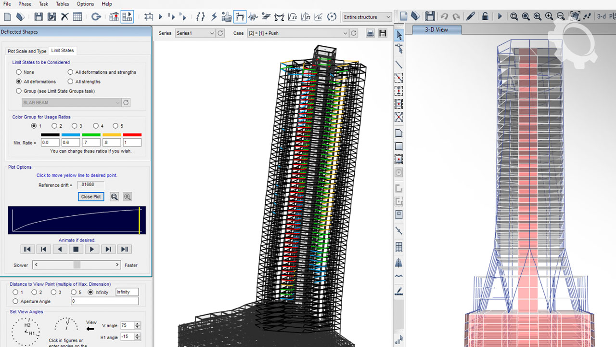
Task: Select the 'All strengths' radio option
Action: click(71, 82)
